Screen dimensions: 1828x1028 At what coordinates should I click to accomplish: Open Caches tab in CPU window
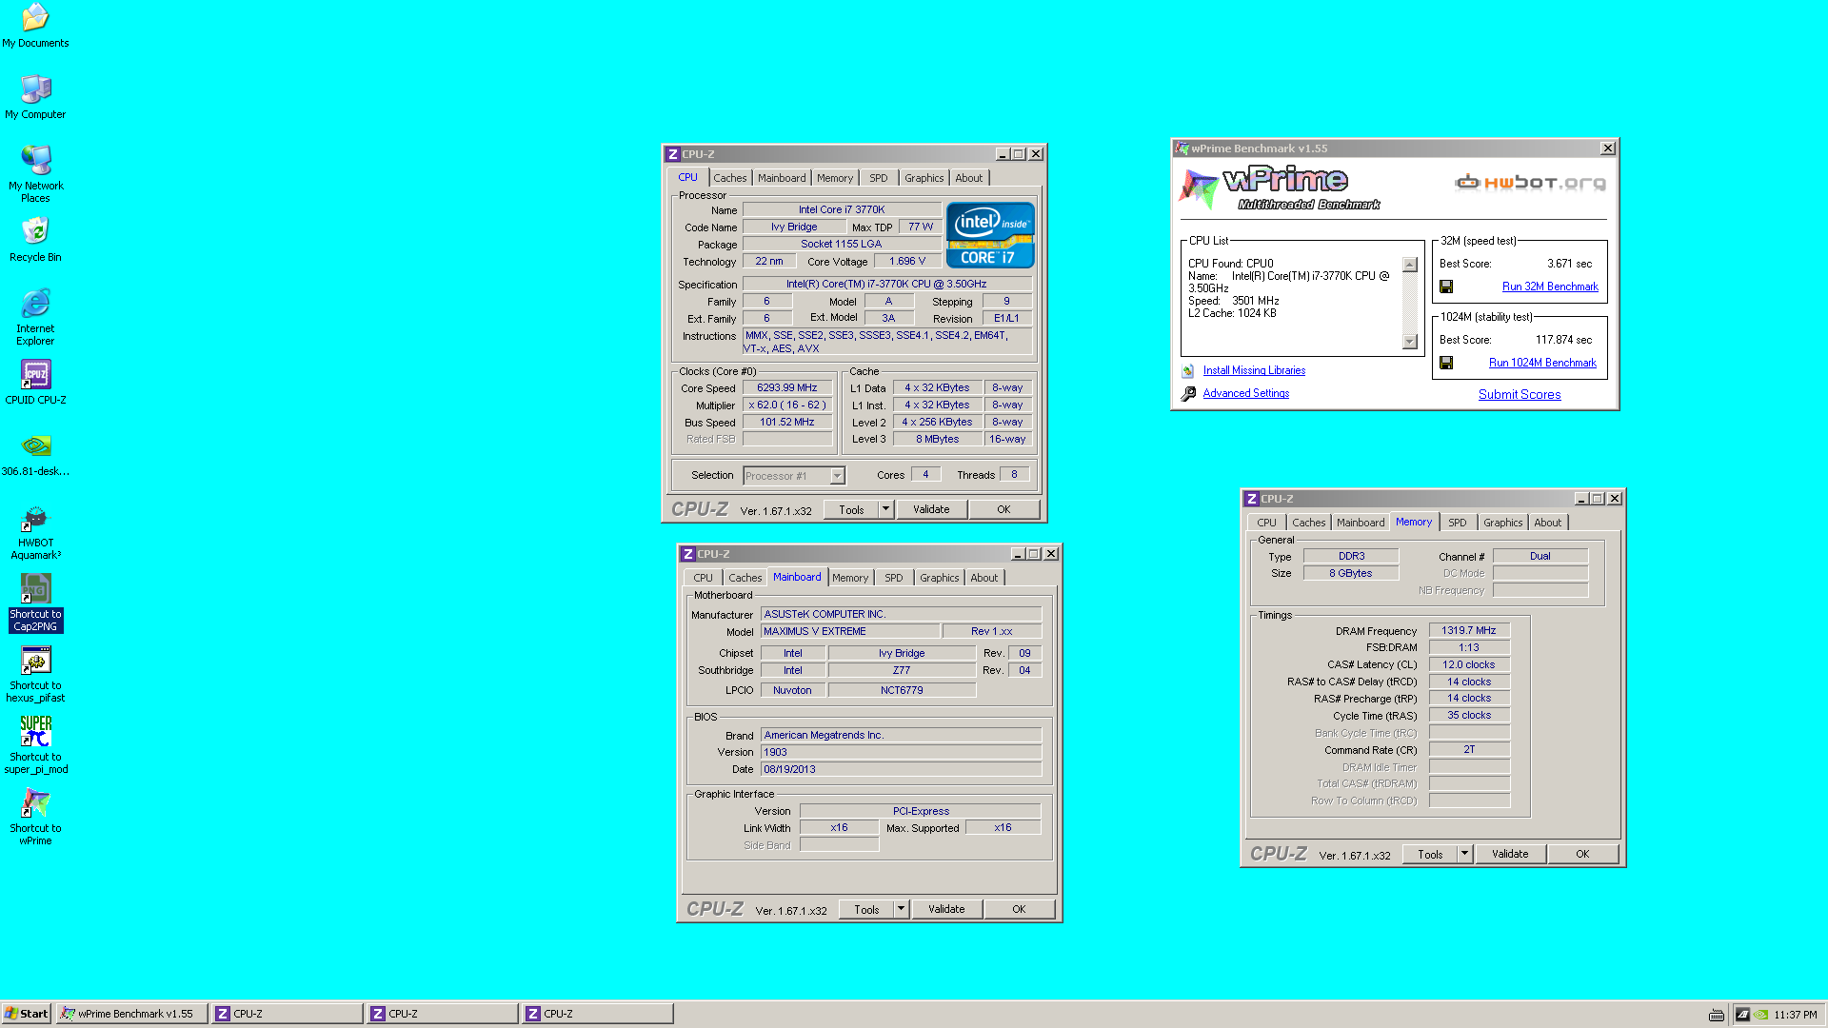[729, 178]
